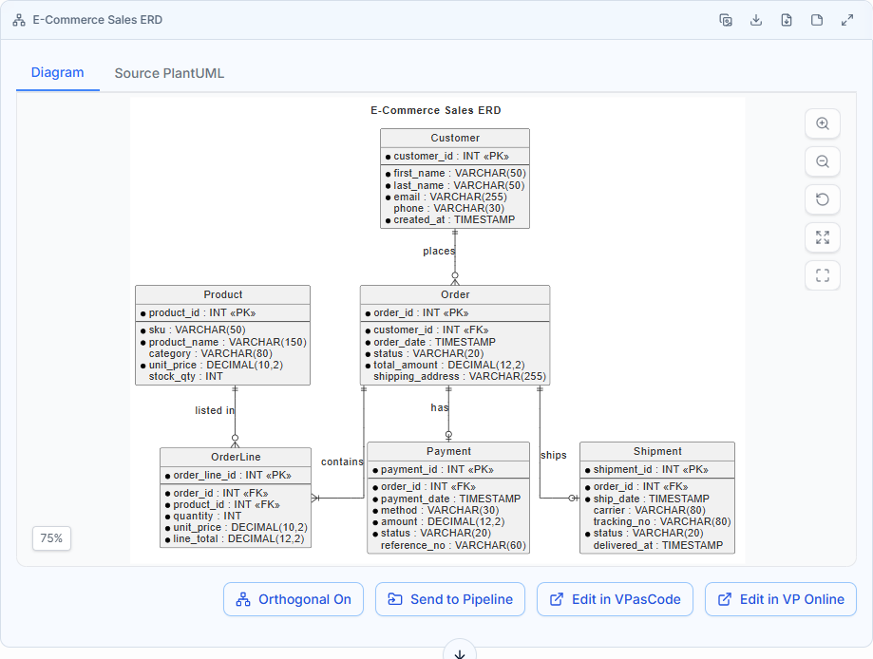Switch to the Diagram tab

point(57,73)
